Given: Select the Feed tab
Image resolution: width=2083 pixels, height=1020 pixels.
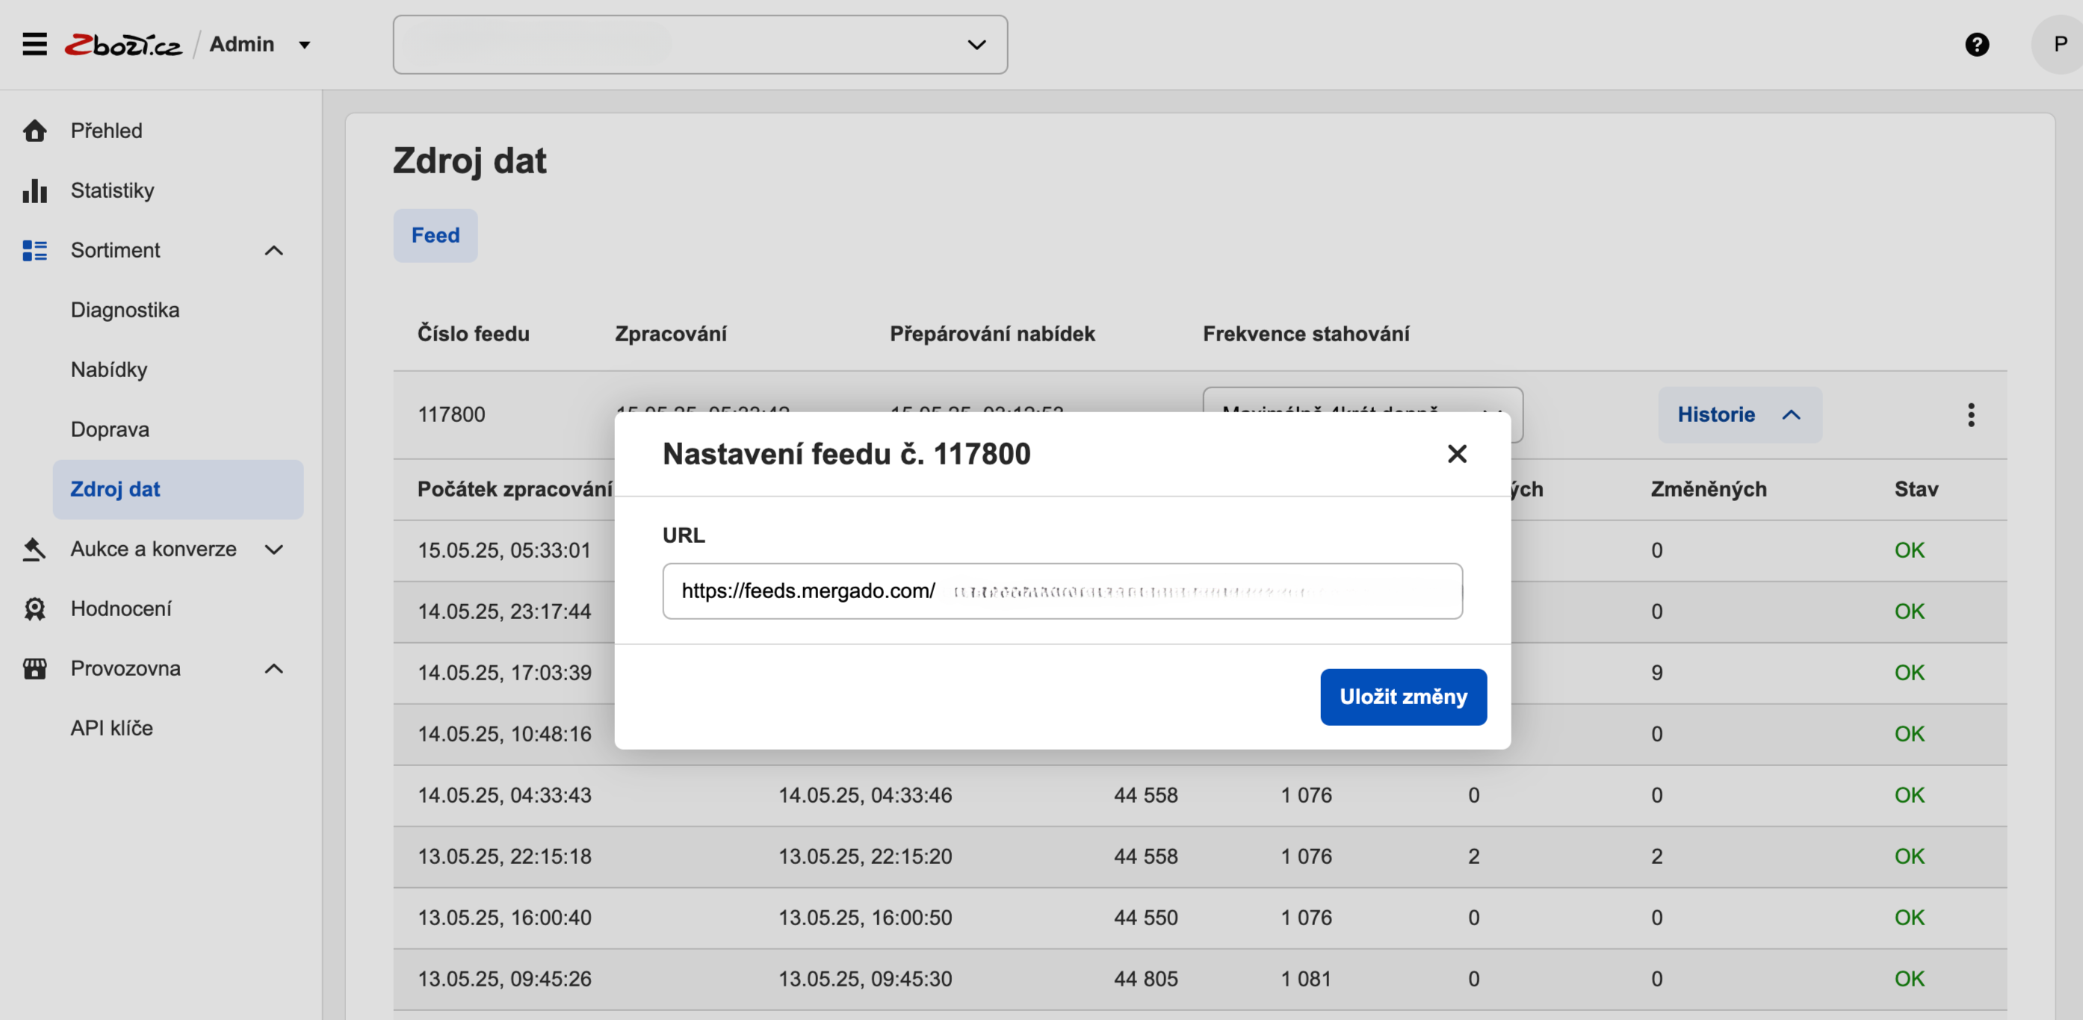Looking at the screenshot, I should click(435, 235).
